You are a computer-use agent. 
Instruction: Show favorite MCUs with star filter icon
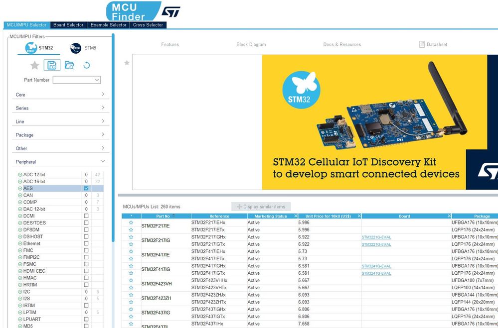tap(34, 65)
